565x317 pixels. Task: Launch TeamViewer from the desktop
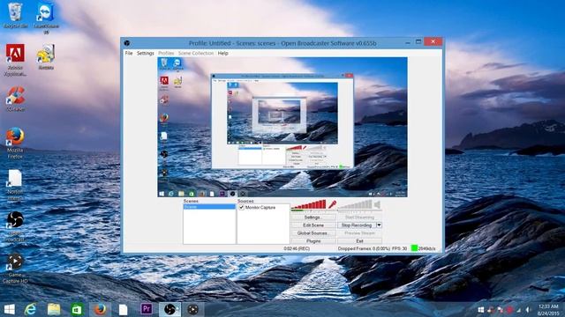tap(46, 18)
